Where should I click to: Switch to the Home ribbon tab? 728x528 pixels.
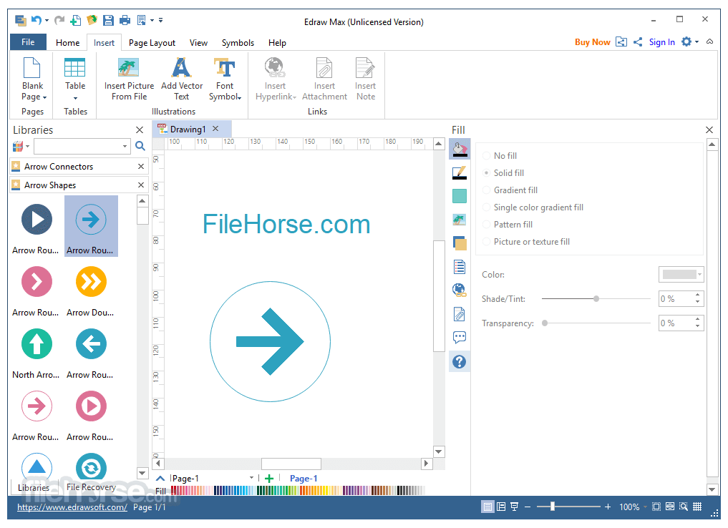pyautogui.click(x=68, y=43)
